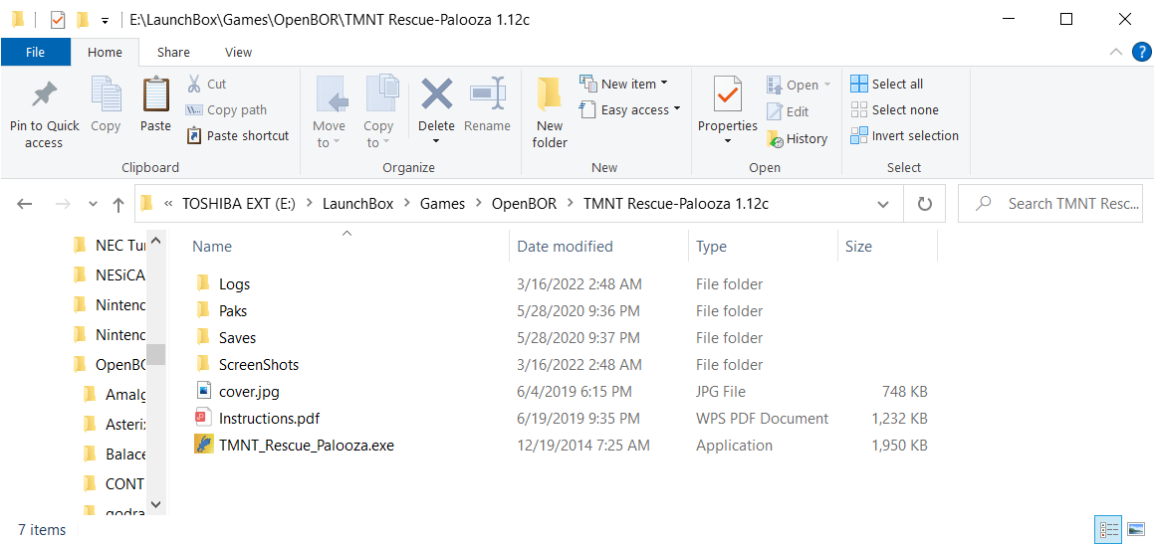1154x544 pixels.
Task: Open the Help question mark icon
Action: 1140,52
